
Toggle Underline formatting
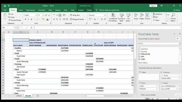31,19
